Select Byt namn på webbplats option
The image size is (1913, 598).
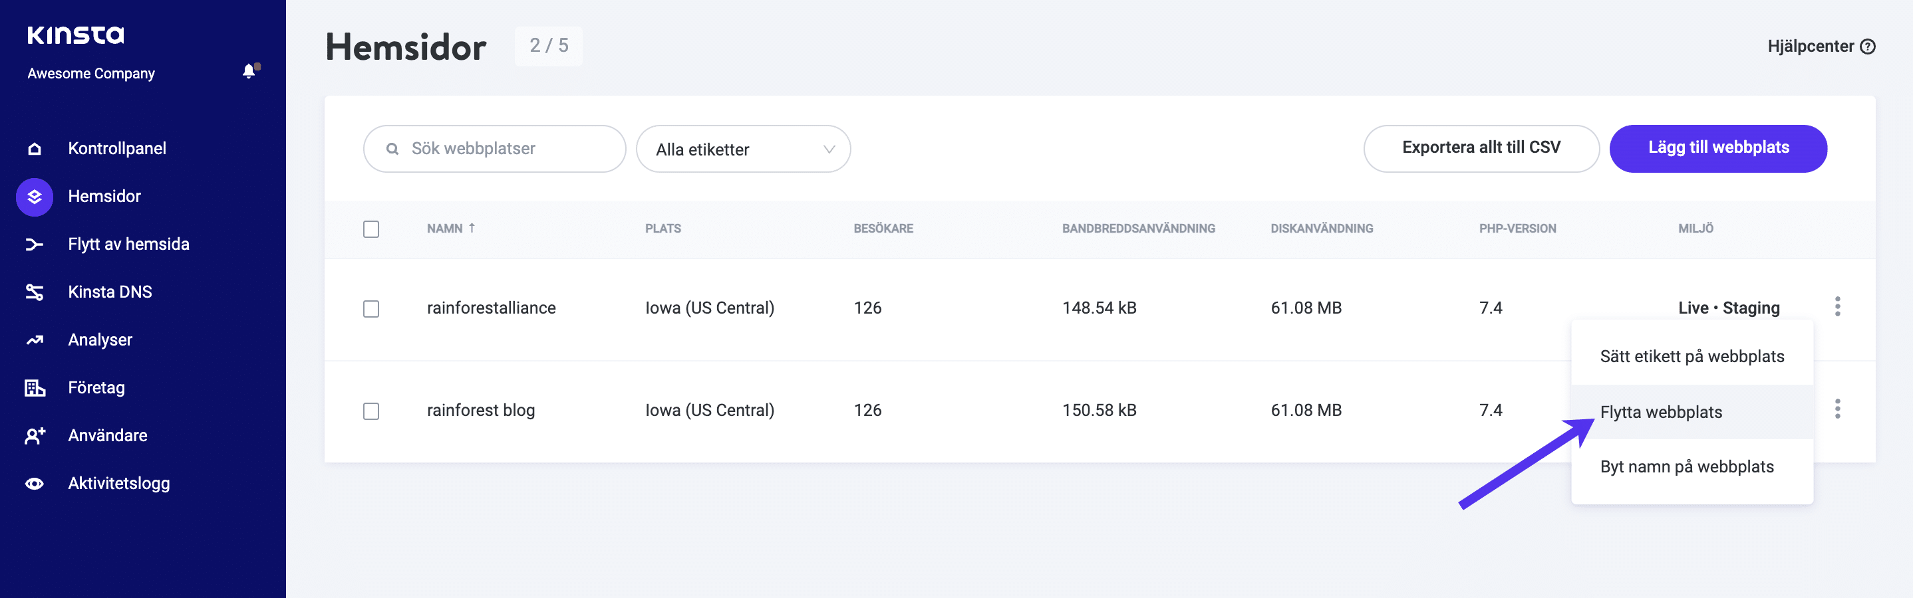[x=1686, y=466]
